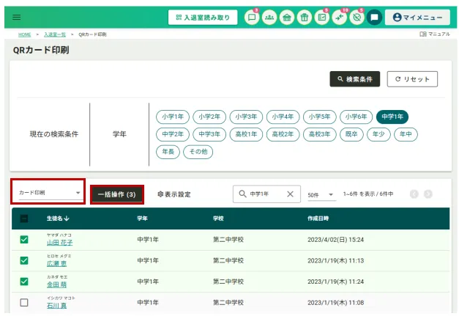Uncheck the 山田 花子 row checkbox

(x=24, y=240)
